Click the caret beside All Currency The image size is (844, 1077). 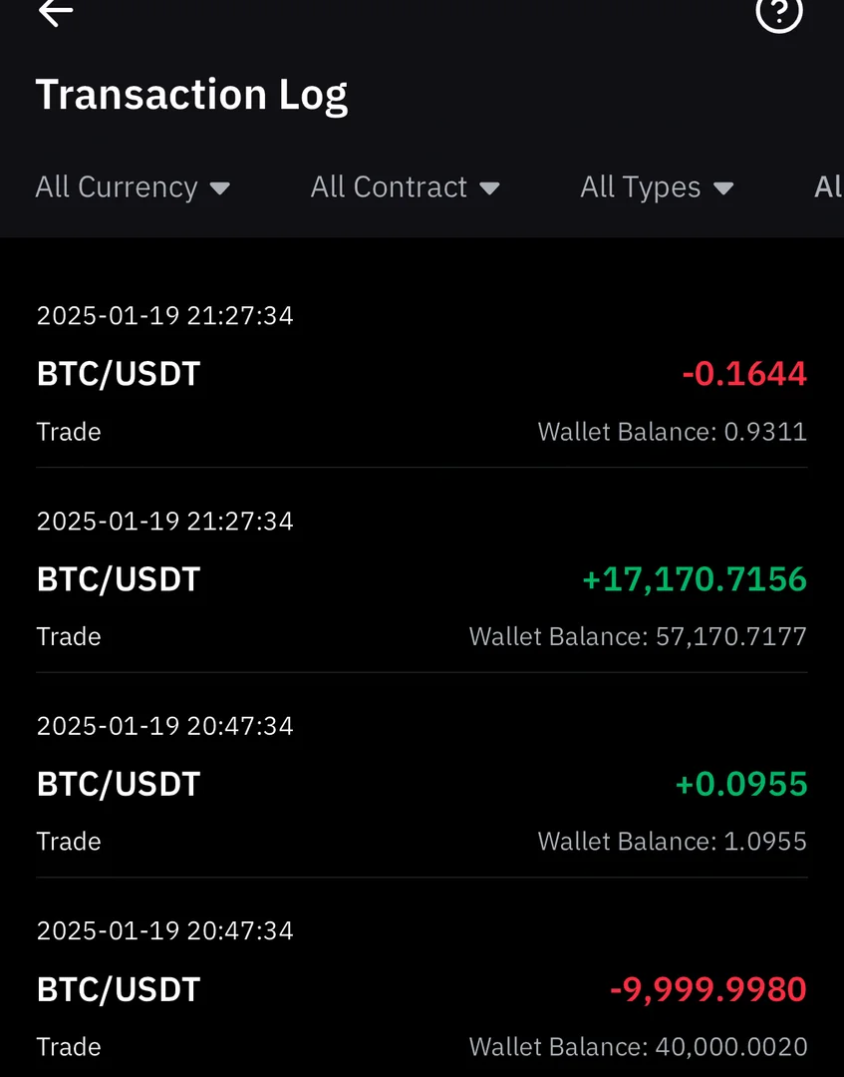click(221, 188)
